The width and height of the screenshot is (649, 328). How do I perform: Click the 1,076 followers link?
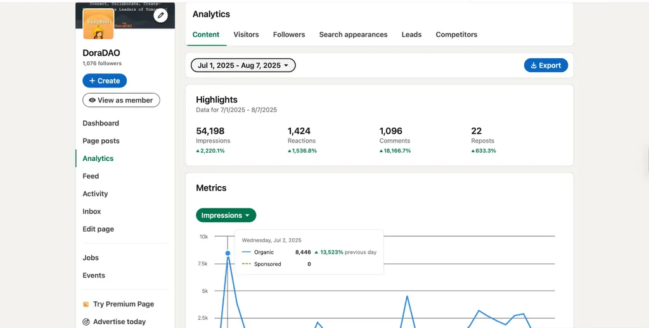click(x=102, y=63)
